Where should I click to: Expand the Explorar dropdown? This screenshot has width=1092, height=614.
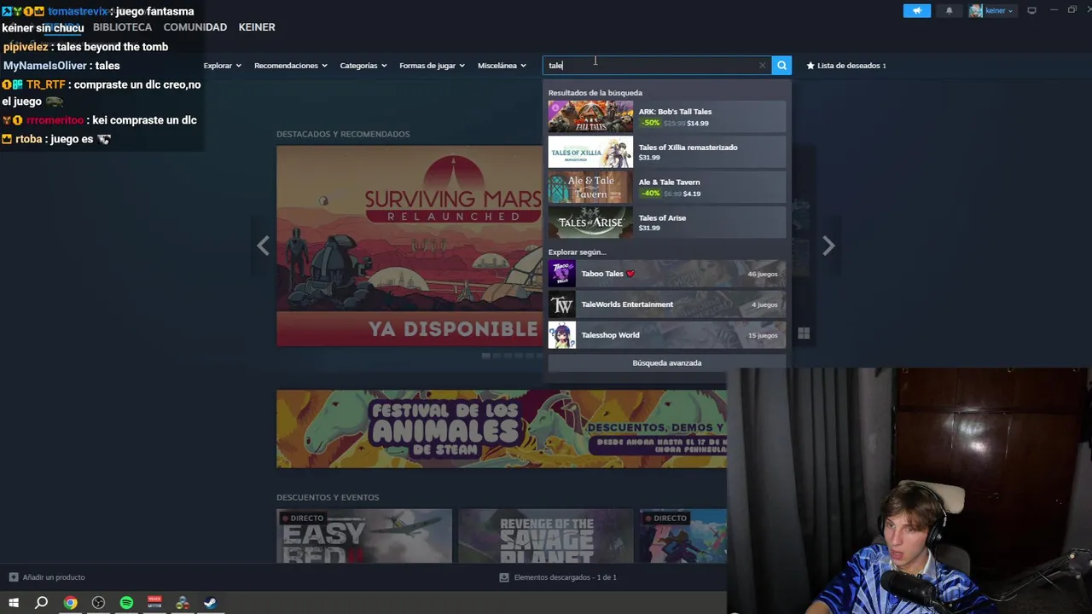coord(223,66)
